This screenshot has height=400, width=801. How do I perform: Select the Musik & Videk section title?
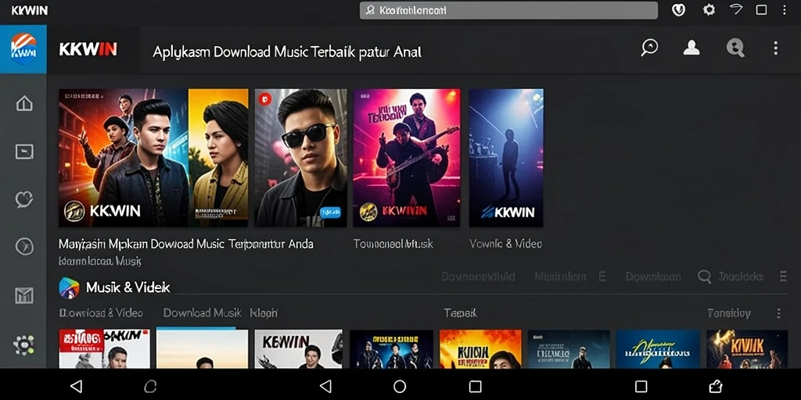(128, 287)
